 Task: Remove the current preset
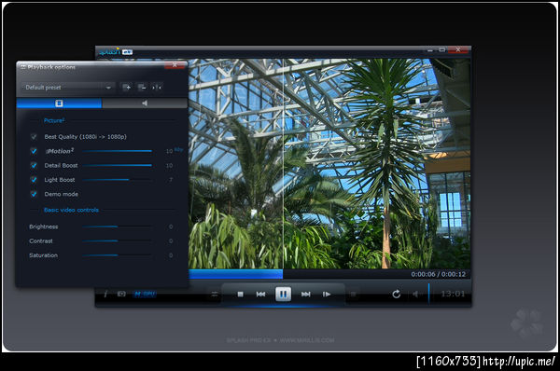pos(142,87)
